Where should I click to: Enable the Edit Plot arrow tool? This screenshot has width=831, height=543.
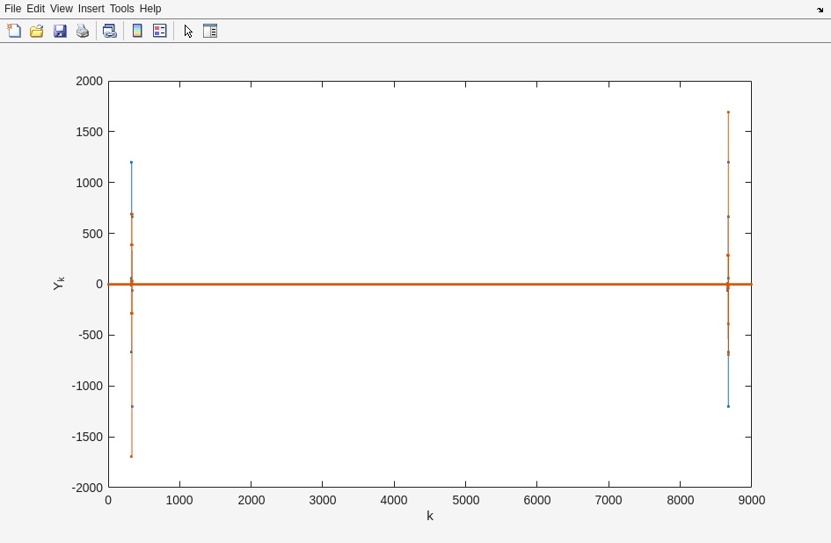point(188,31)
